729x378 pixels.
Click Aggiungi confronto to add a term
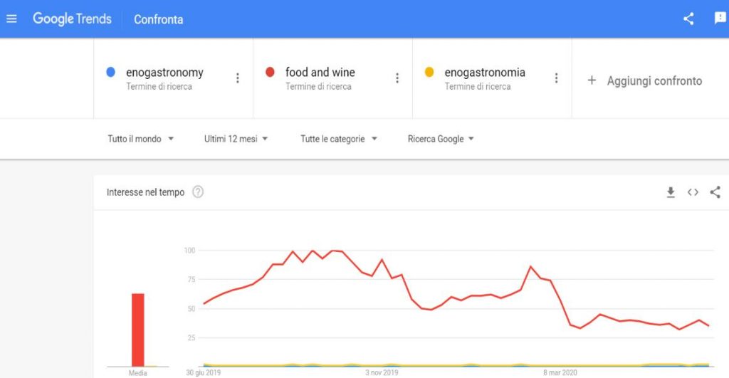(644, 81)
